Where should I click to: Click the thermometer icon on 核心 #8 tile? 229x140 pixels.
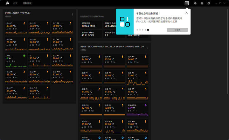[x=24, y=72]
